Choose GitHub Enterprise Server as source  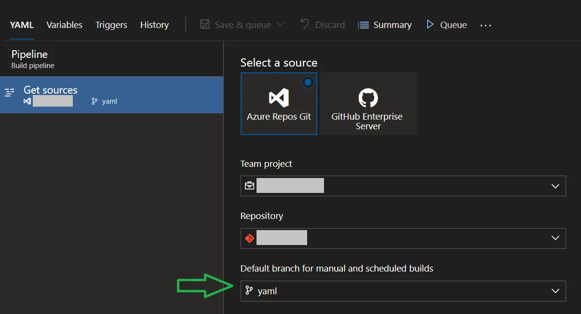click(368, 104)
